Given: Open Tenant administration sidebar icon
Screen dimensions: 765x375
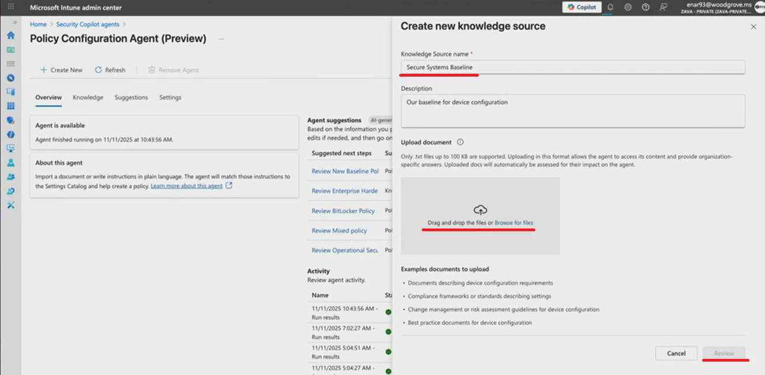Looking at the screenshot, I should point(10,191).
